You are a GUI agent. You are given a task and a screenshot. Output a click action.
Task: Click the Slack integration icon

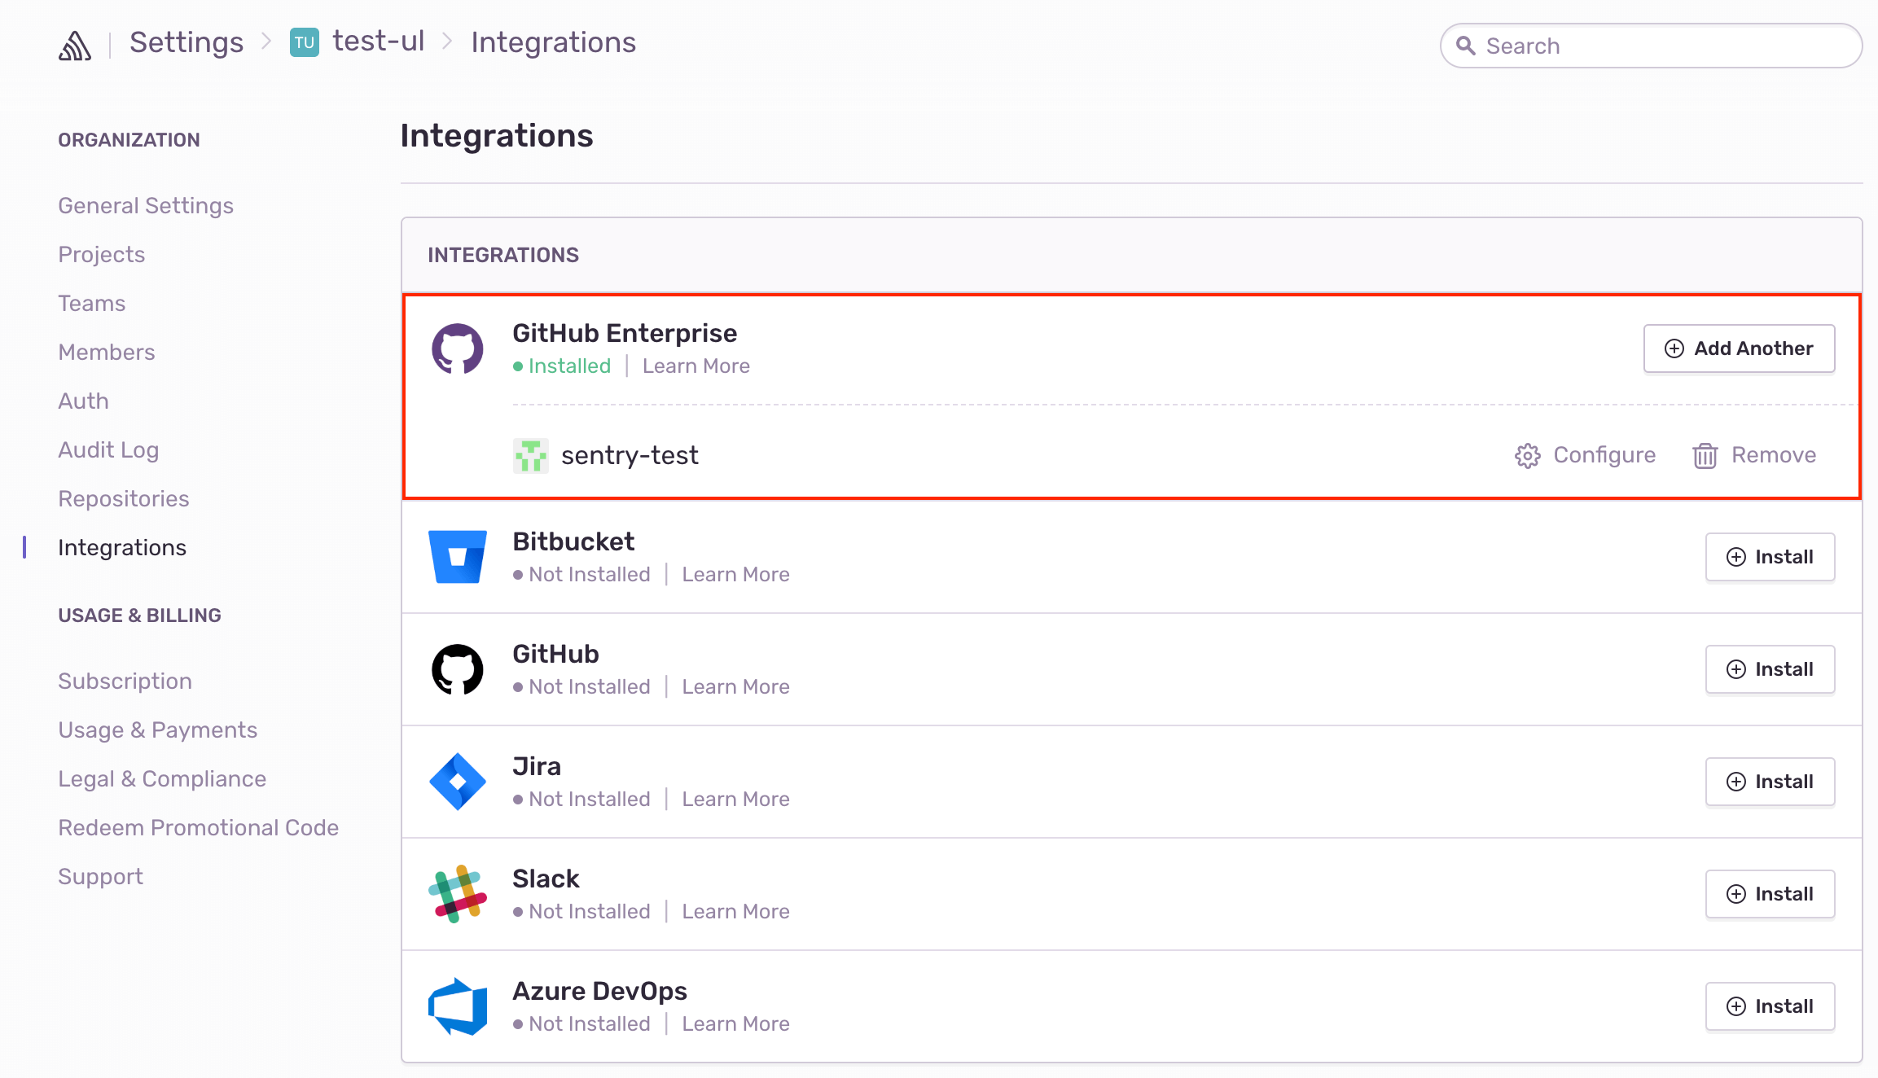[x=457, y=894]
